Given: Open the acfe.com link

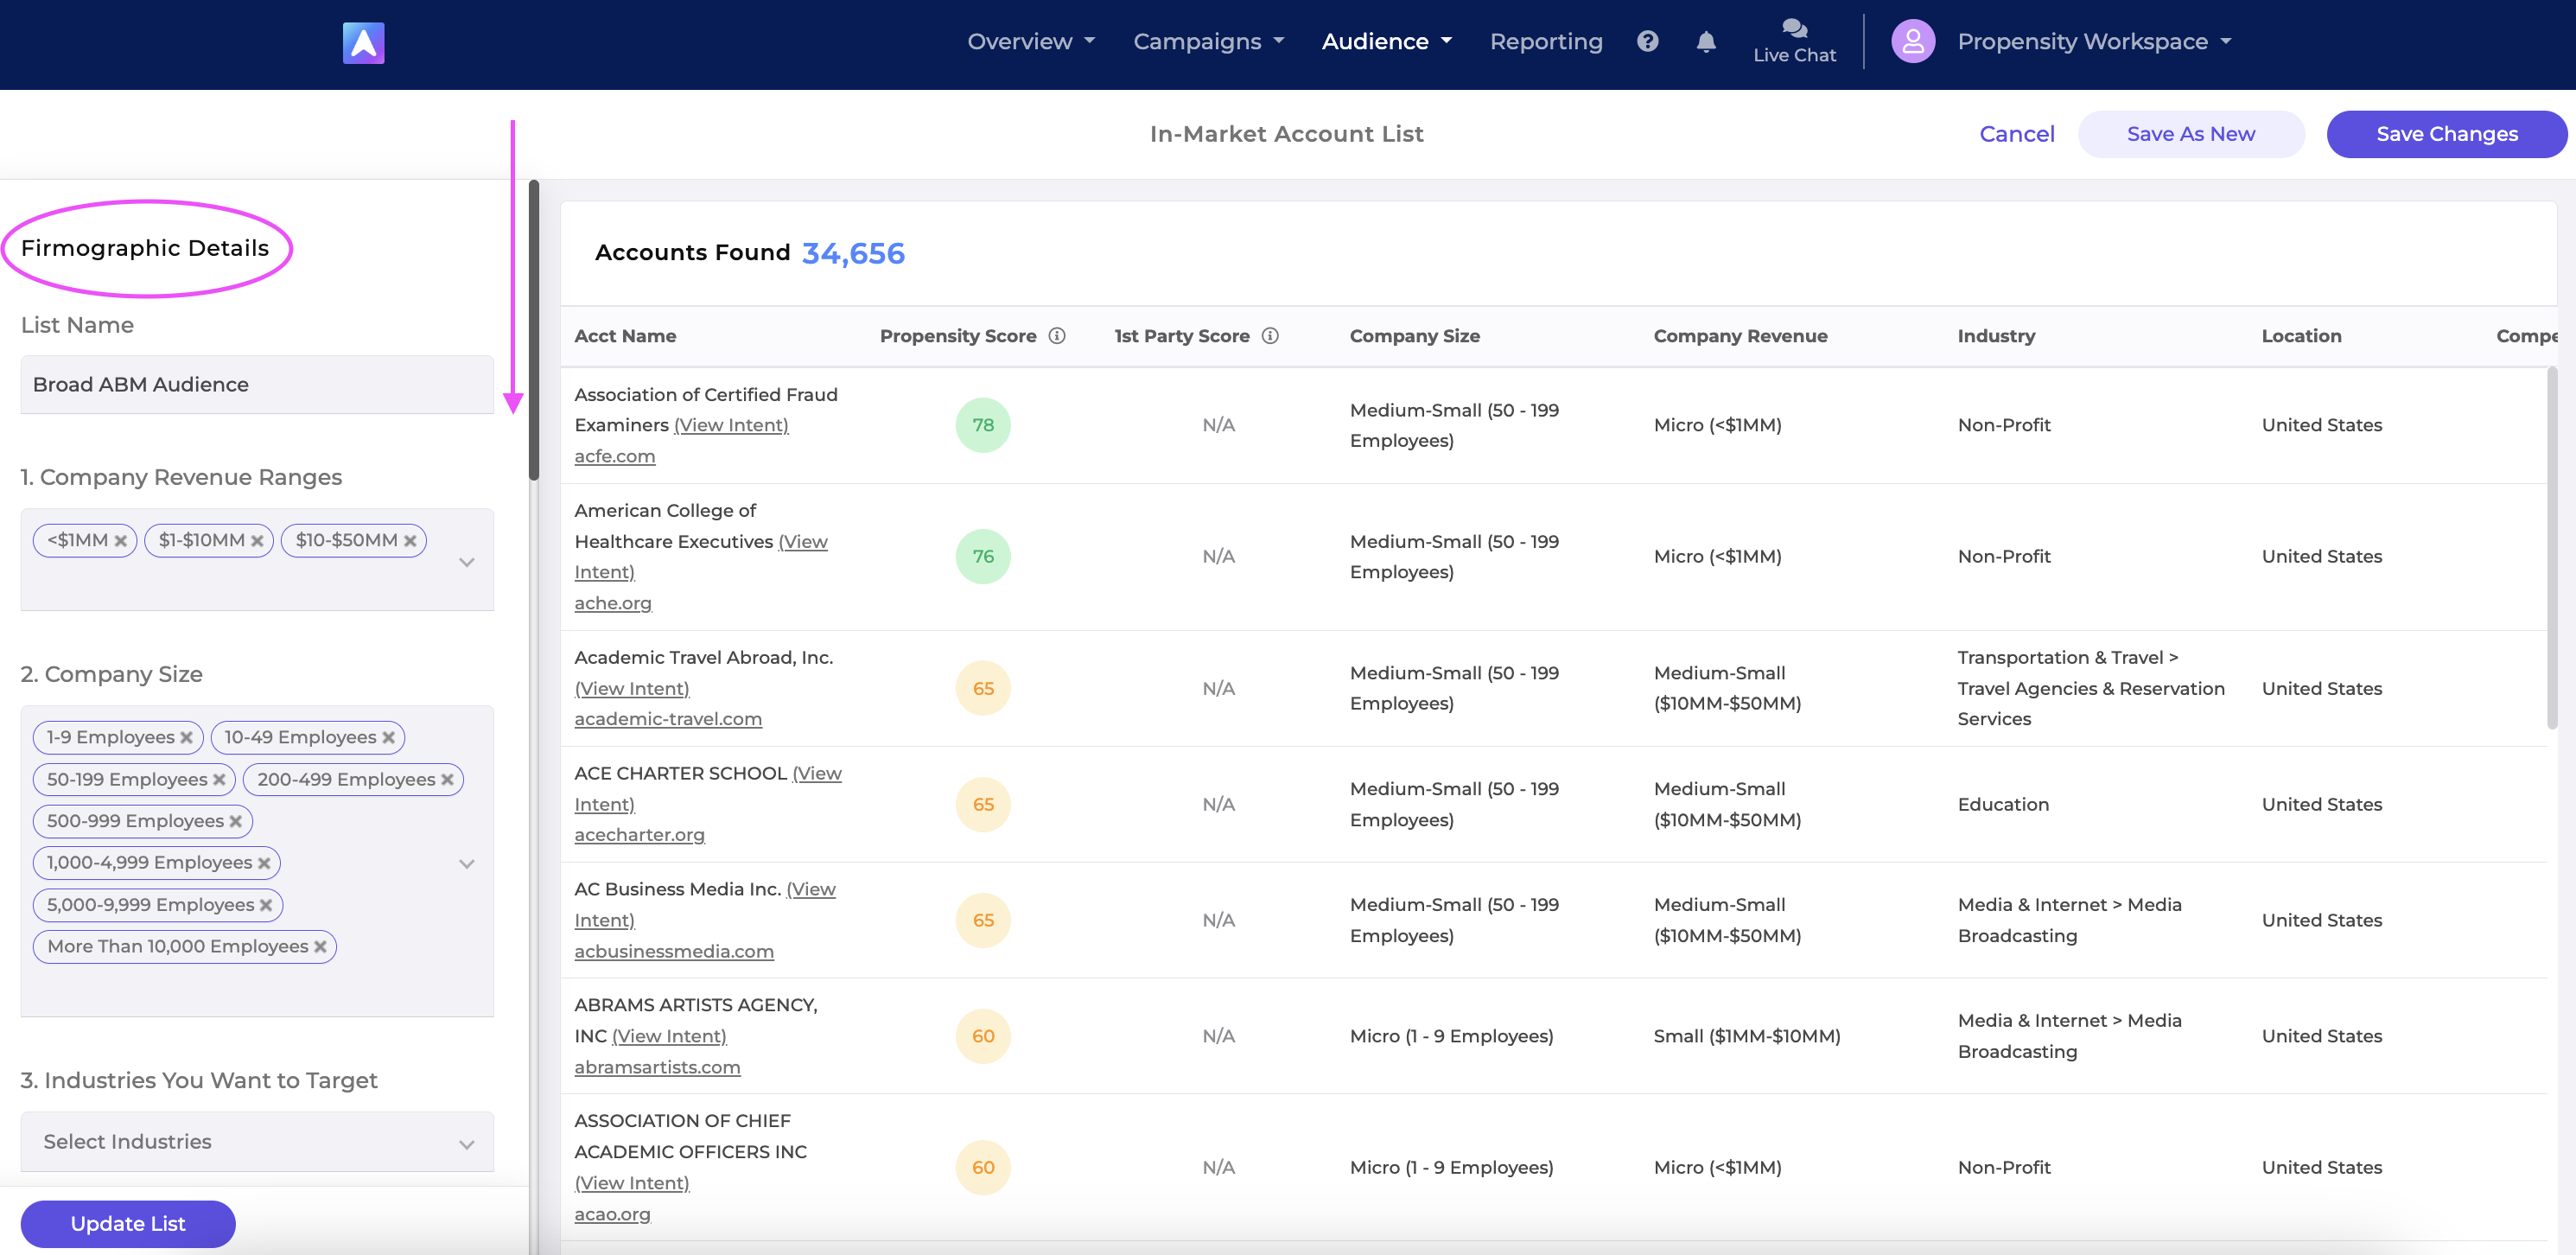Looking at the screenshot, I should click(x=615, y=457).
